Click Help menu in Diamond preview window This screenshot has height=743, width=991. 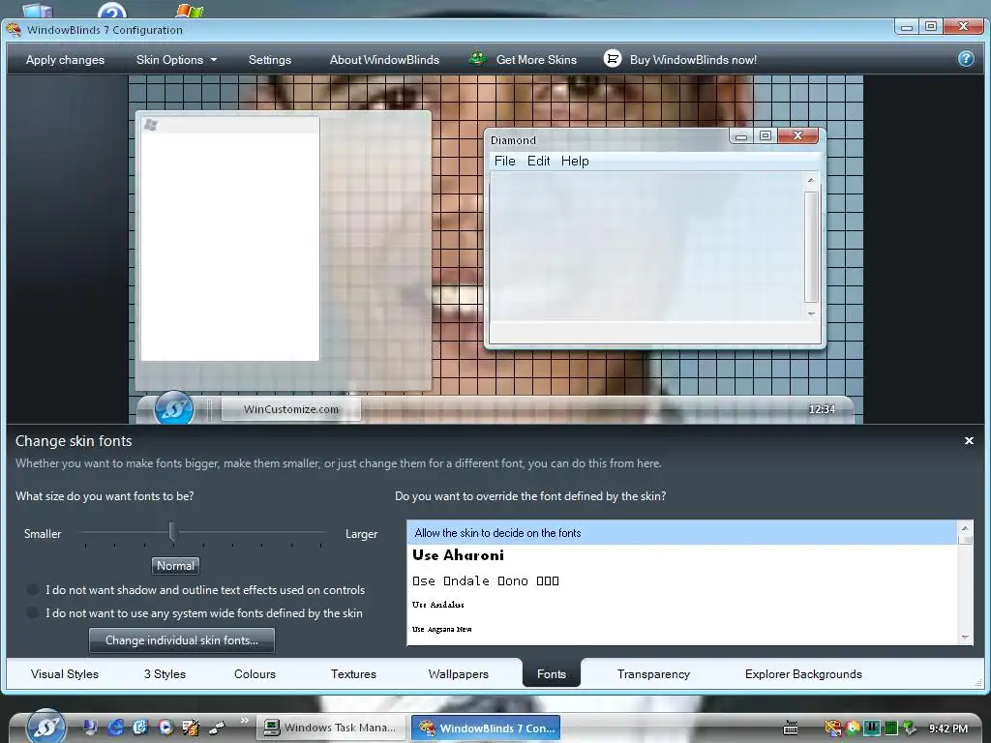pyautogui.click(x=575, y=162)
